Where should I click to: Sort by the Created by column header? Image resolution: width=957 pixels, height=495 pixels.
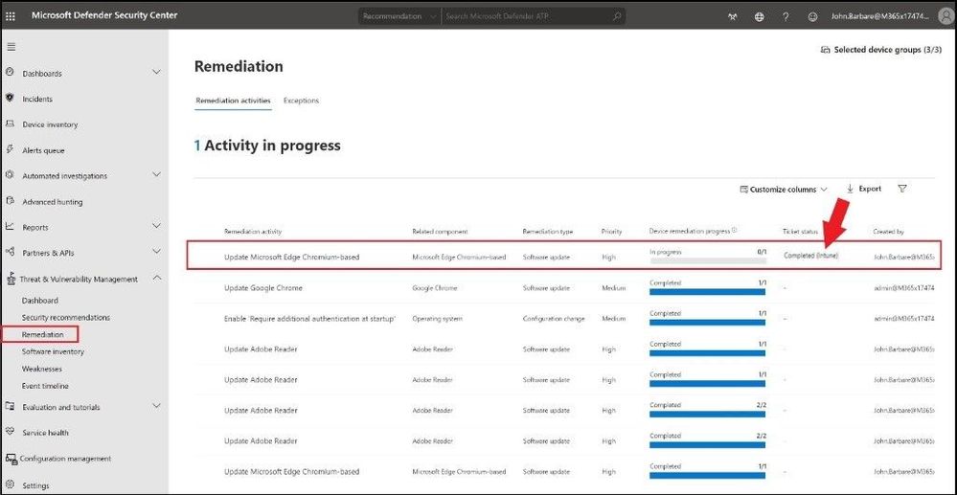[x=888, y=232]
